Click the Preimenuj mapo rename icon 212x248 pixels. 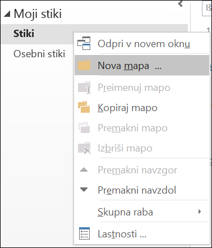tap(84, 87)
